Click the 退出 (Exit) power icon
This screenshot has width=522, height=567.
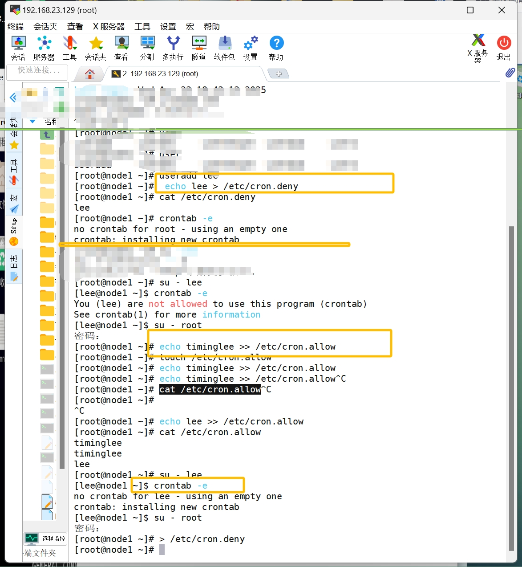tap(504, 48)
